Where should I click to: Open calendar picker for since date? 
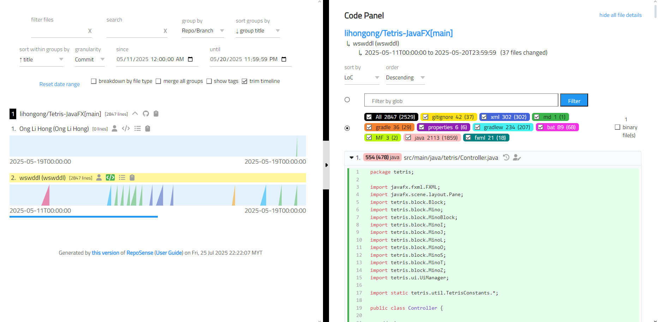pos(190,59)
